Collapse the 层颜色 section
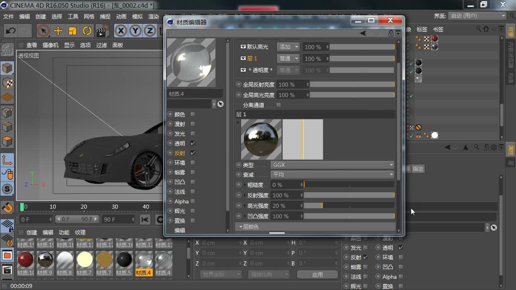The image size is (516, 290). click(241, 227)
